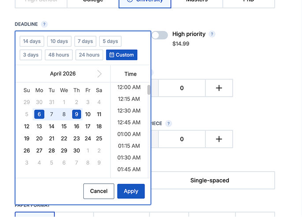This screenshot has width=302, height=217.
Task: Click the help icon beside High priority
Action: 212,34
